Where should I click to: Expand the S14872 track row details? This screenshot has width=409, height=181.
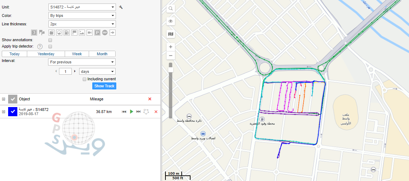point(4,112)
